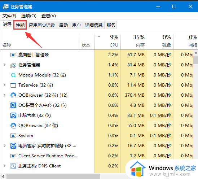
Task: Expand the QQBrowser (32 位) (12) group
Action: point(5,95)
